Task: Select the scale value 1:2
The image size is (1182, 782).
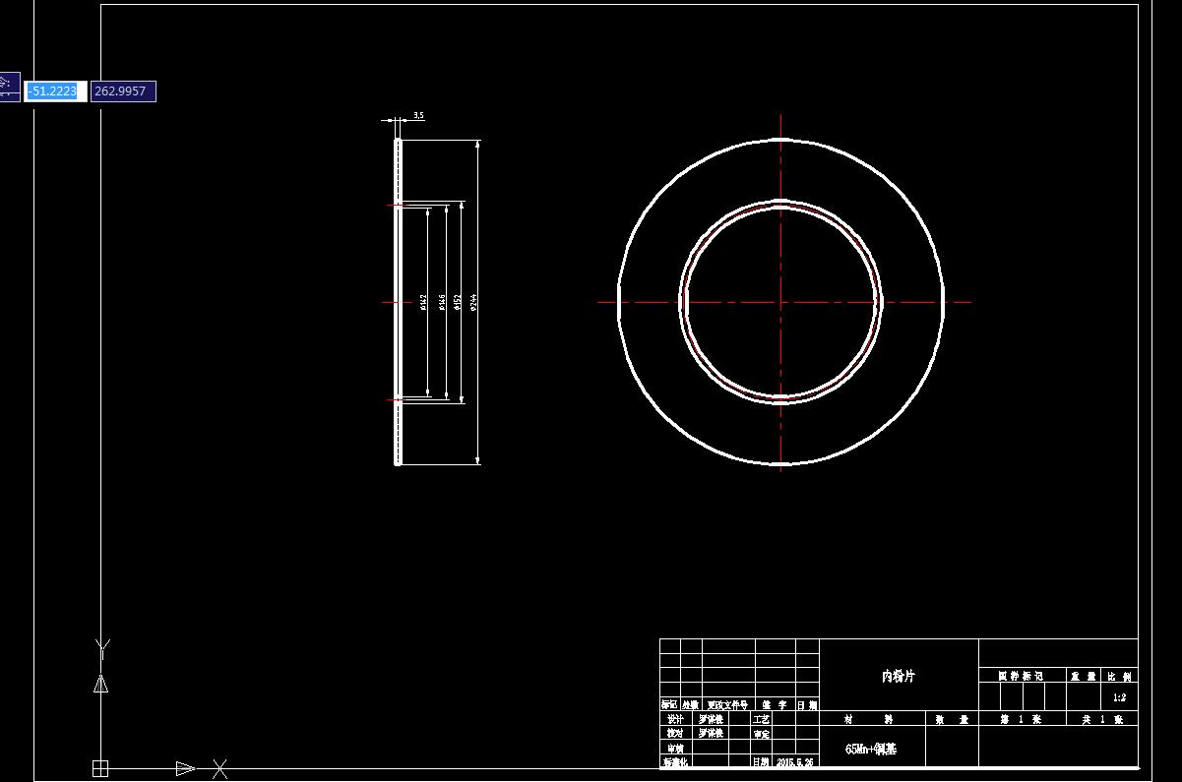Action: [x=1119, y=697]
